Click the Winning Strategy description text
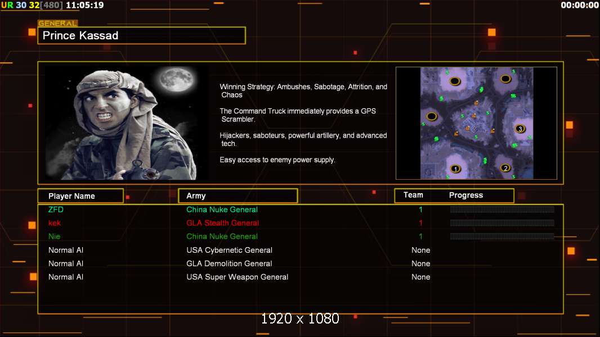 303,91
